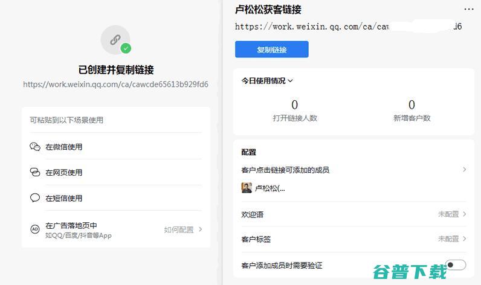481x285 pixels.
Task: Select the 在网页使用 row
Action: 116,172
